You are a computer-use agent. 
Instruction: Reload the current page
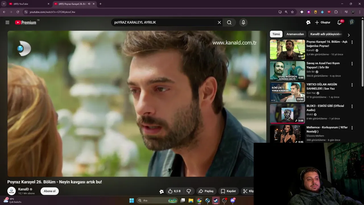coord(18,12)
